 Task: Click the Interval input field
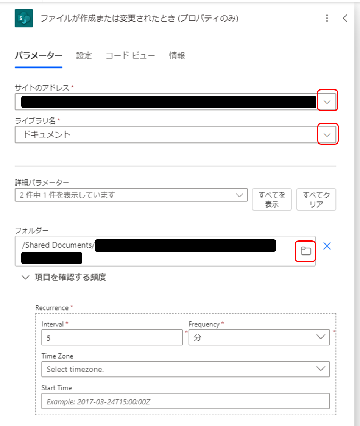[112, 338]
